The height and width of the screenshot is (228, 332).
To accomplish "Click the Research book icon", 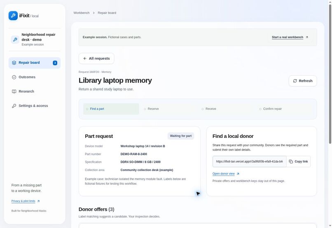I will tap(14, 92).
